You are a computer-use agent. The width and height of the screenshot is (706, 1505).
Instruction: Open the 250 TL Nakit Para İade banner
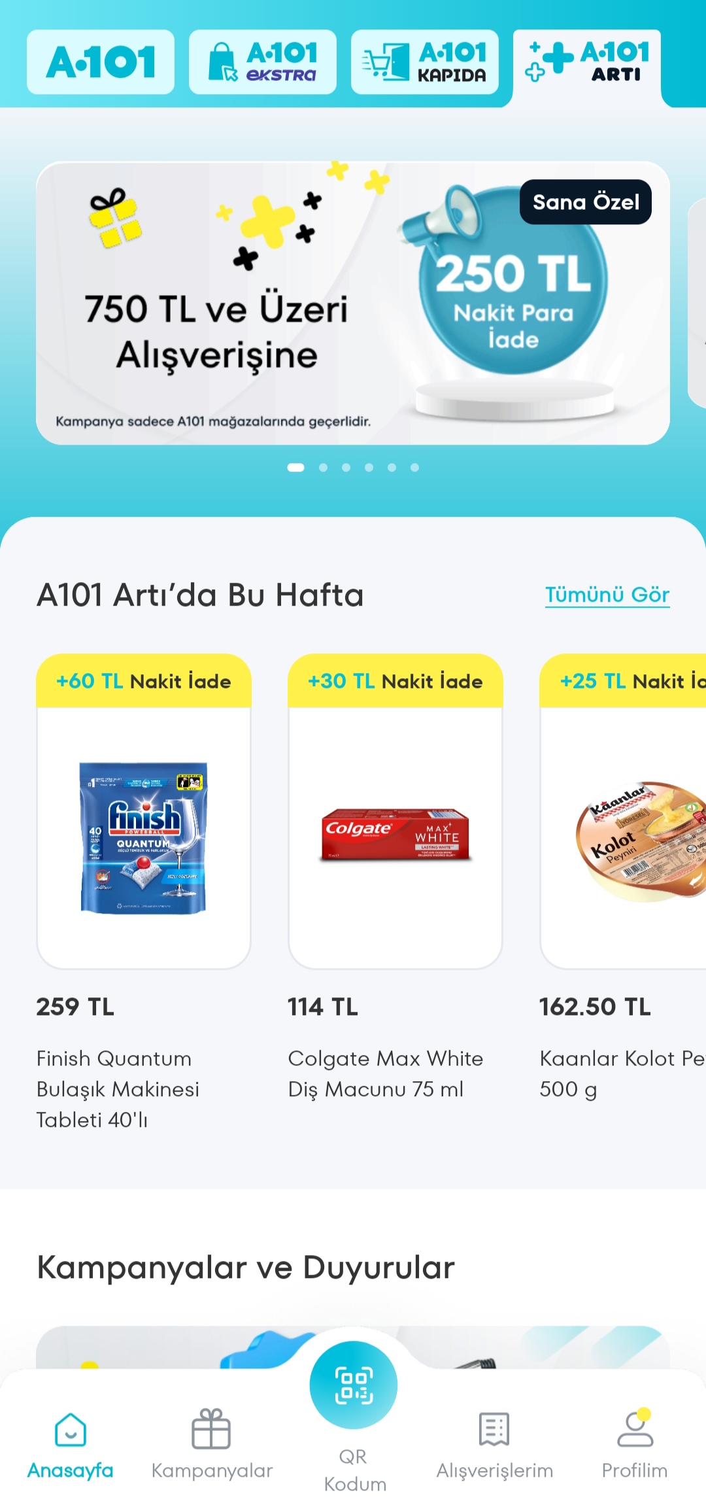353,303
